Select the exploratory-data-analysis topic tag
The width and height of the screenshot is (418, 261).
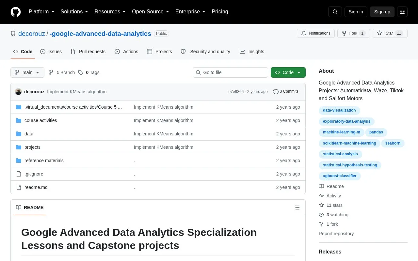346,121
